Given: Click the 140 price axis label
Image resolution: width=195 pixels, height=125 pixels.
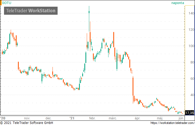Looking at the screenshot, I should pos(191,13).
